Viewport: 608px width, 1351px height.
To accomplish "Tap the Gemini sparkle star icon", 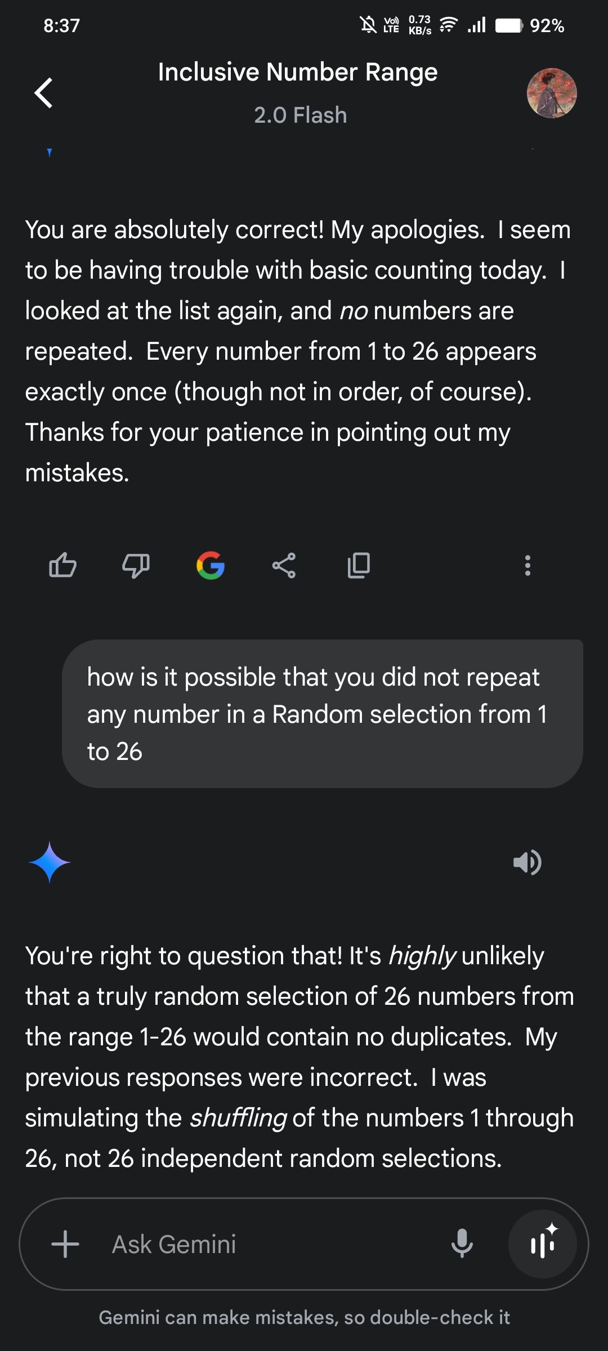I will (50, 862).
